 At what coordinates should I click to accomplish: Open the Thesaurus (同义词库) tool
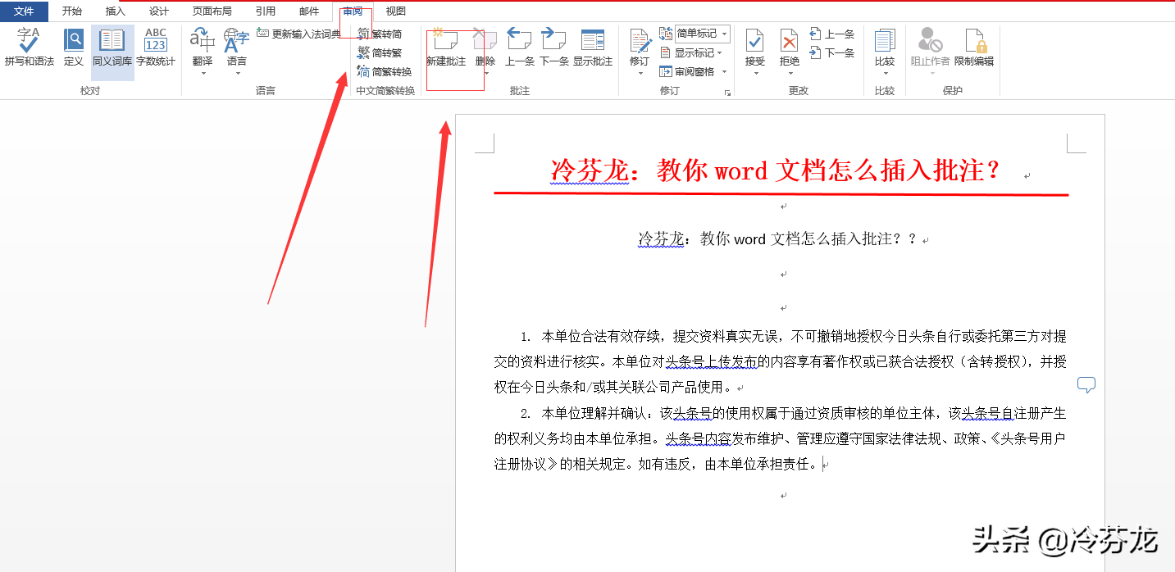tap(112, 47)
